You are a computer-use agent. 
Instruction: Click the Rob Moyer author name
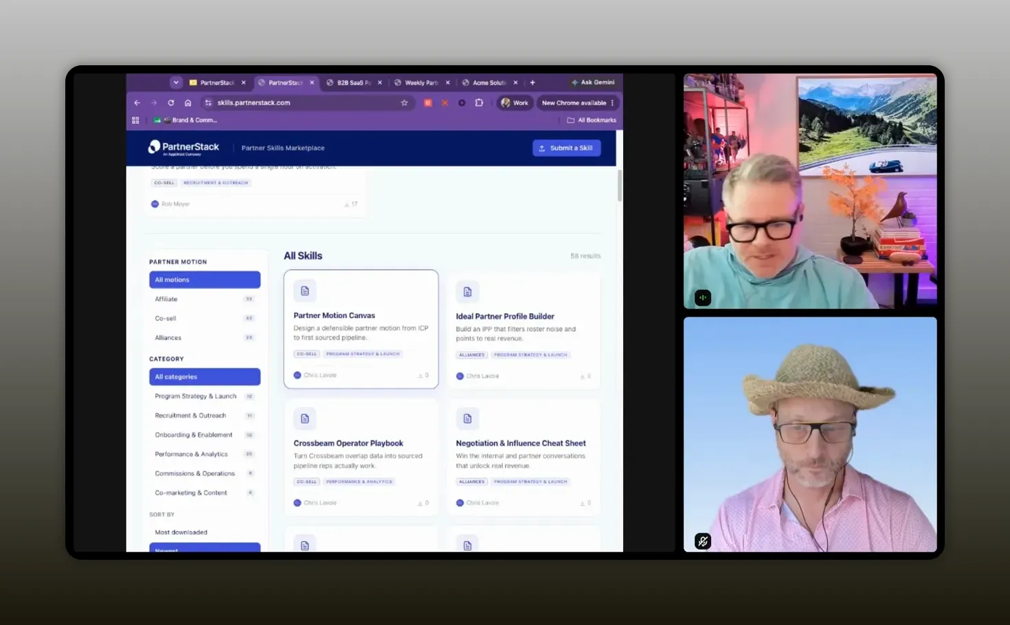(x=175, y=204)
